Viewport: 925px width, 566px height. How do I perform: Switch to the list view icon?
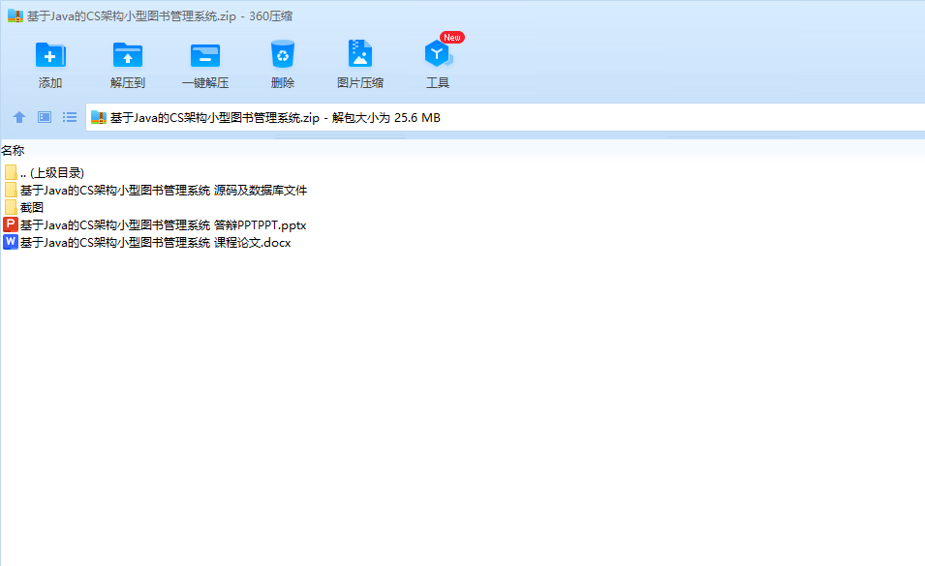point(70,117)
